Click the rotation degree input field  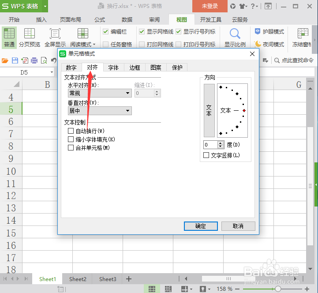[x=210, y=145]
